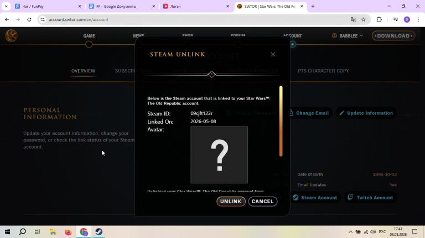Close the Steam Unlink dialog with X
This screenshot has height=238, width=425.
[273, 54]
